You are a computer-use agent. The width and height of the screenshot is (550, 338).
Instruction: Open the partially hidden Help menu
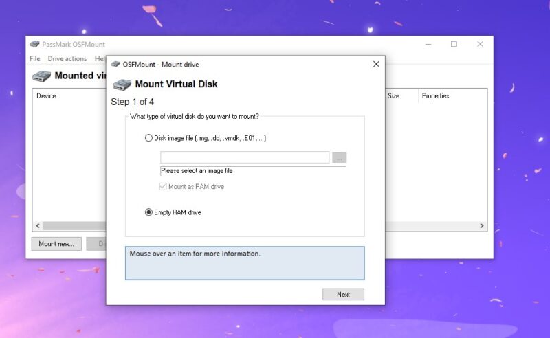100,59
